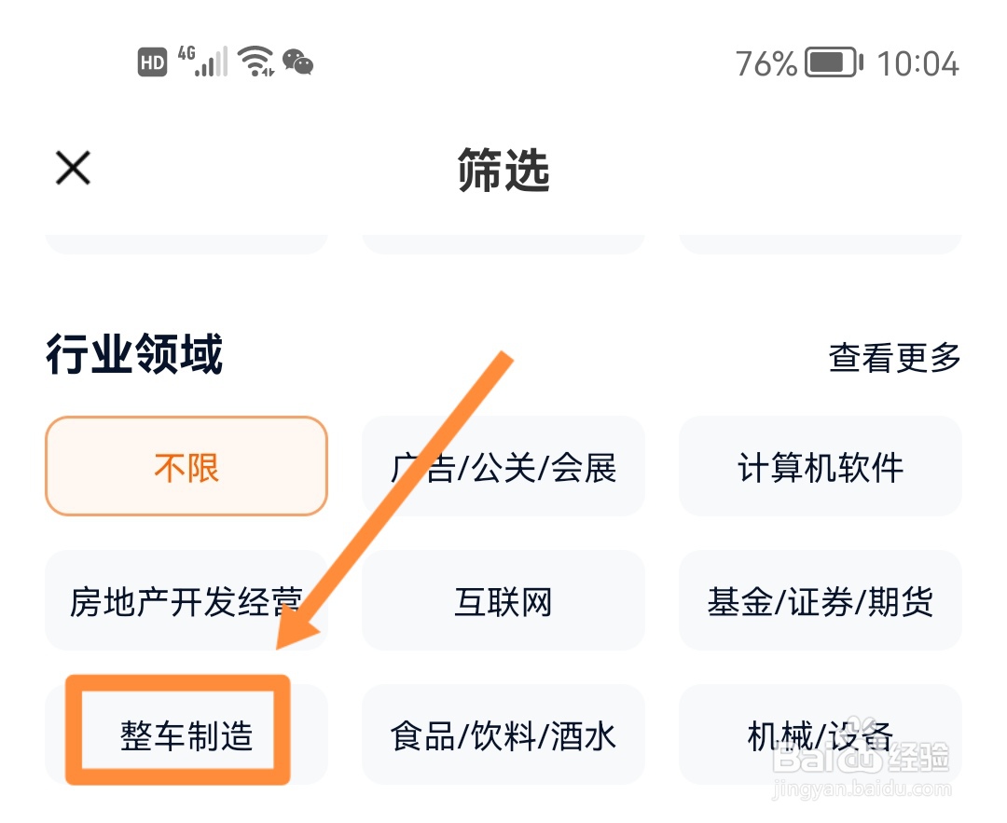Viewport: 1007px width, 823px height.
Task: Choose 计算机软件 industry filter
Action: [x=821, y=466]
